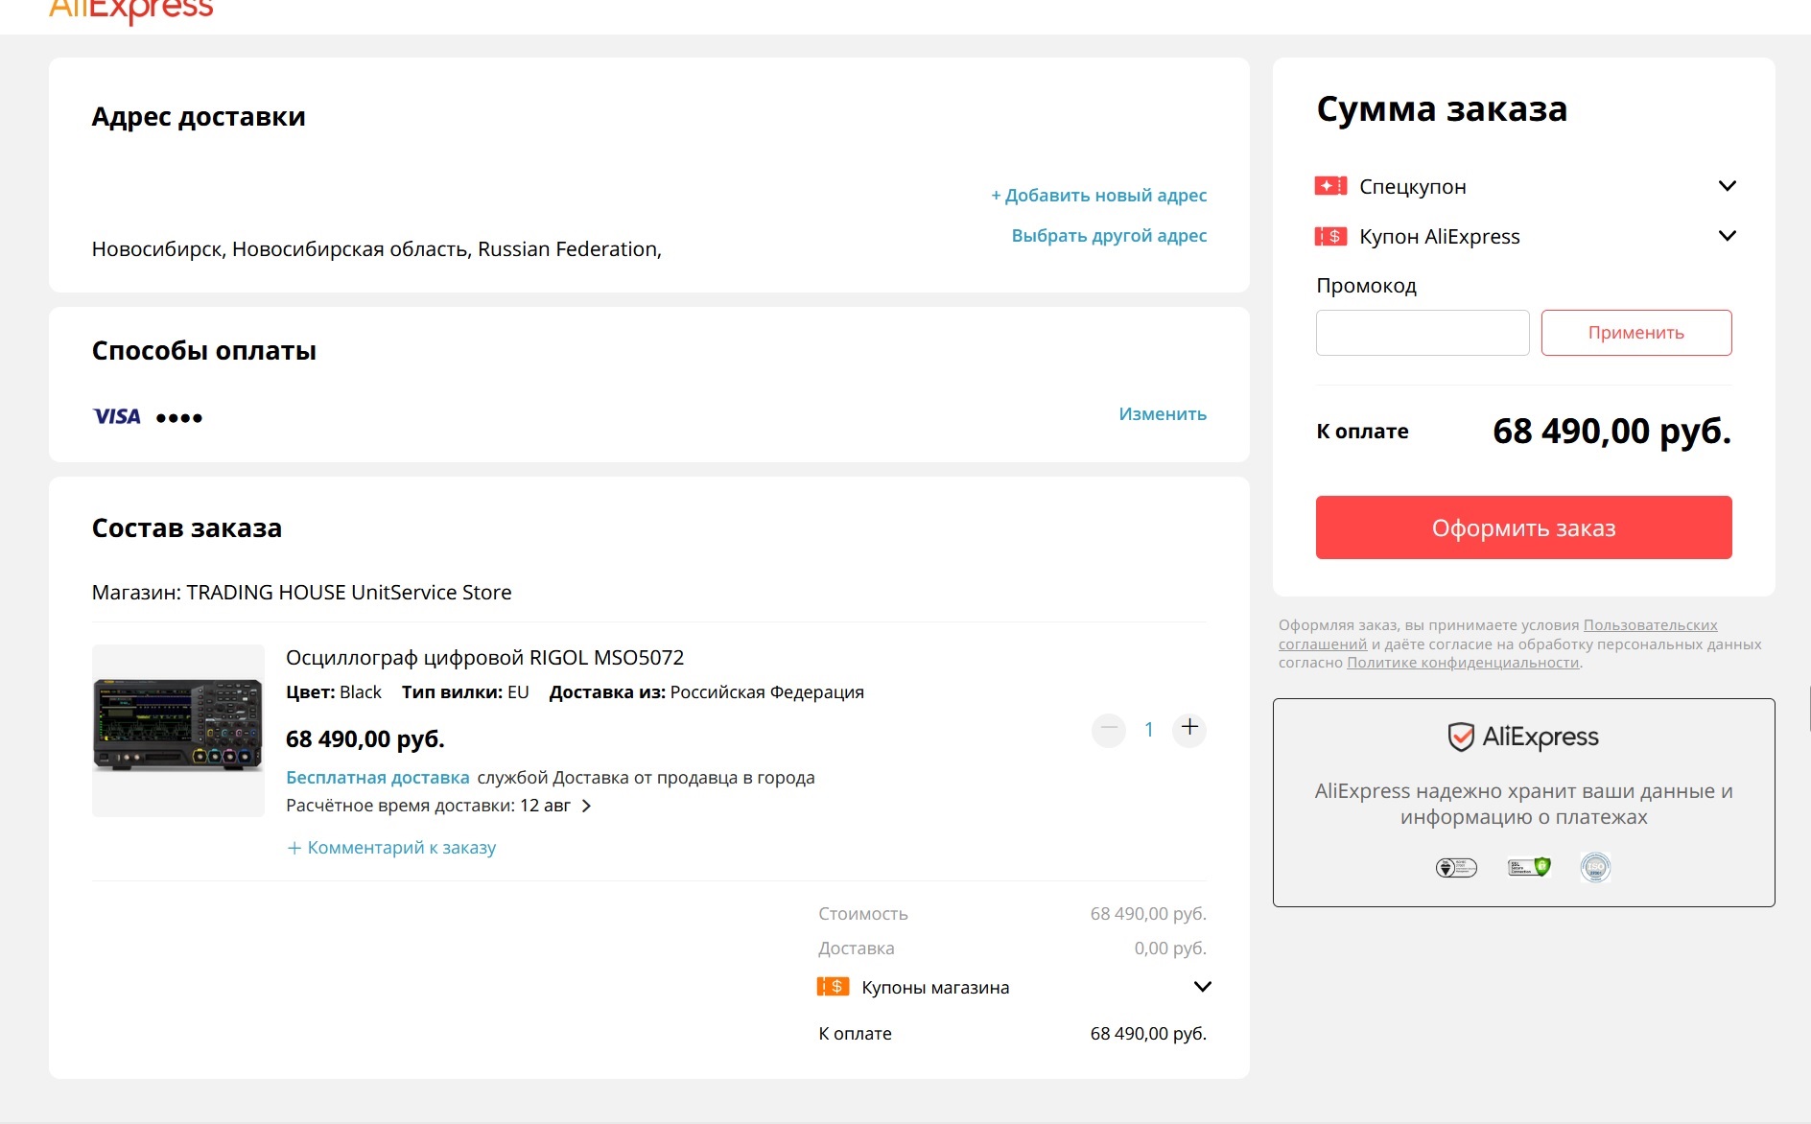Click the green shield SSL security badge
Image resolution: width=1811 pixels, height=1124 pixels.
[1529, 867]
